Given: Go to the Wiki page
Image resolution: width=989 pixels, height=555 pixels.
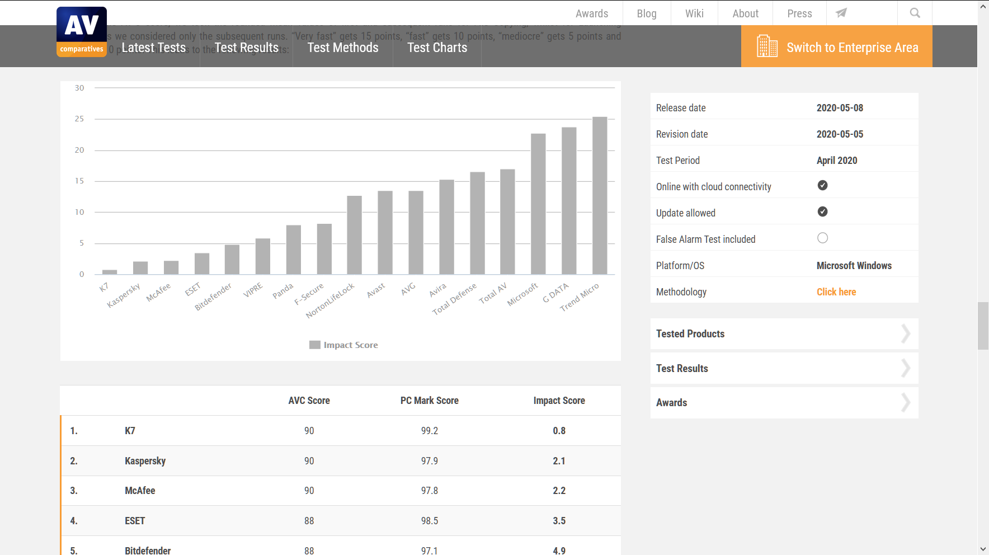Looking at the screenshot, I should [694, 13].
